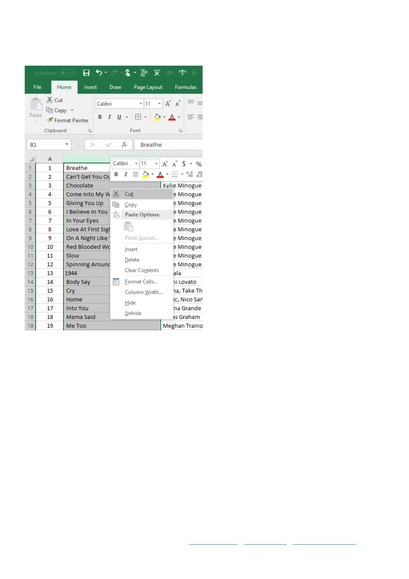This screenshot has height=579, width=409.
Task: Click Copy in the ribbon Clipboard group
Action: tap(57, 110)
